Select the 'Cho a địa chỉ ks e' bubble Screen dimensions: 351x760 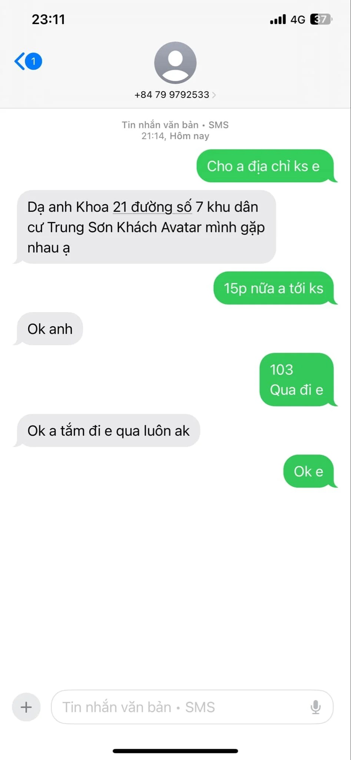click(x=265, y=166)
